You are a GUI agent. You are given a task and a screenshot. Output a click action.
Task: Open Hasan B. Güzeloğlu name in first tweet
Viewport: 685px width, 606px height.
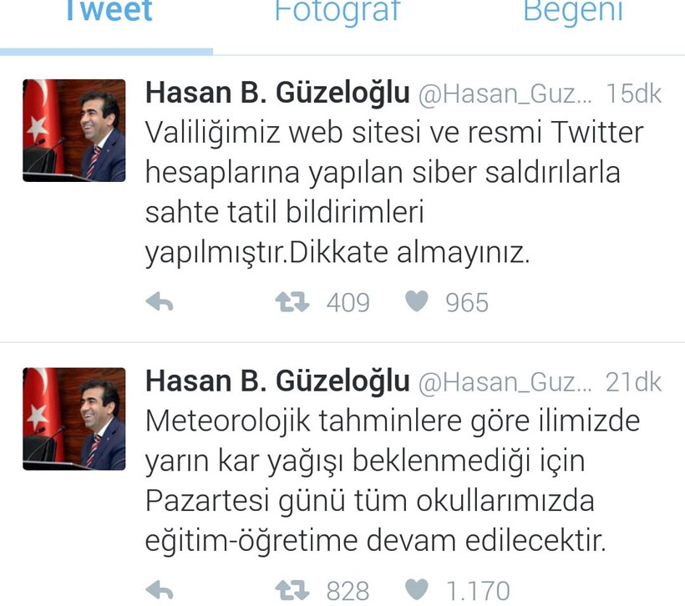click(x=277, y=93)
